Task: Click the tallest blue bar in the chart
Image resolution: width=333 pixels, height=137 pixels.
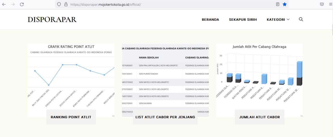Action: click(x=299, y=70)
